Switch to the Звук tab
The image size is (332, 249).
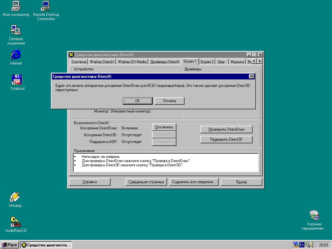[x=221, y=62]
